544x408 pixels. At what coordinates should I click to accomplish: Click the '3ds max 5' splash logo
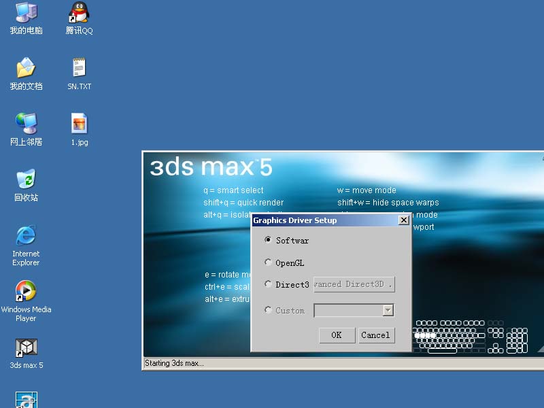click(211, 167)
